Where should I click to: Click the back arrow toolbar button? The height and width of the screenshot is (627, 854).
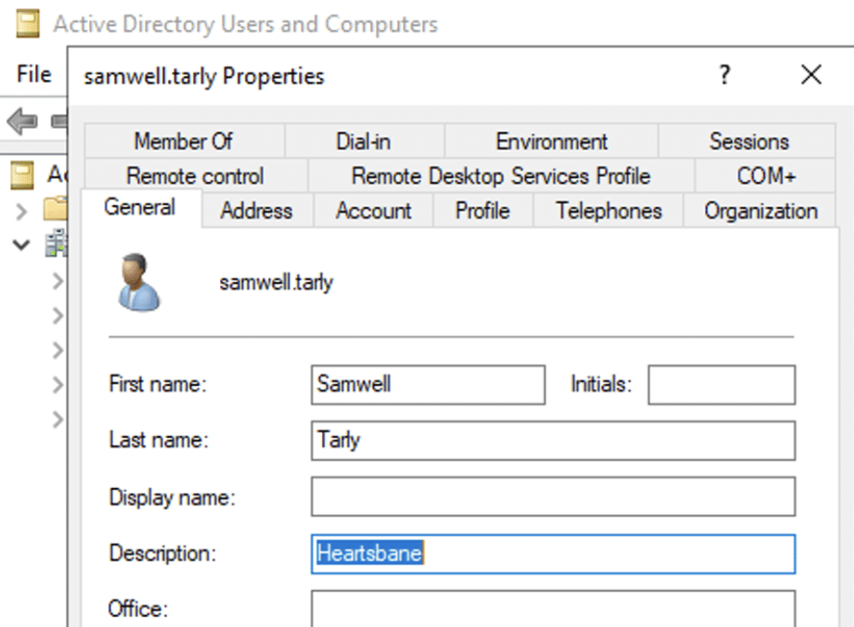pos(22,121)
